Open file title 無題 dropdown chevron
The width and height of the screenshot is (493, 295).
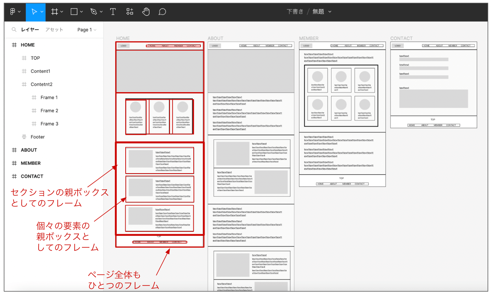point(330,12)
